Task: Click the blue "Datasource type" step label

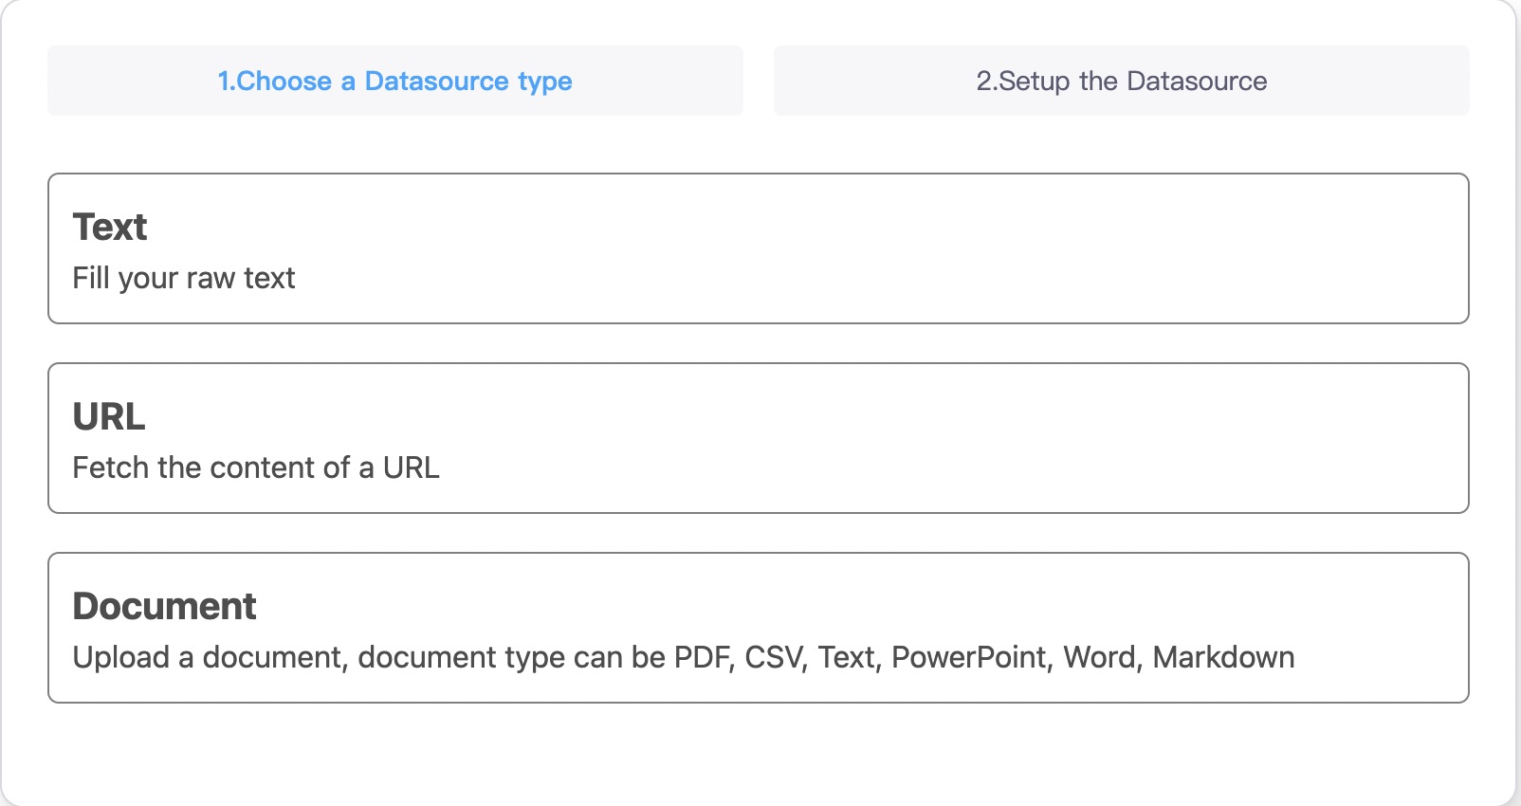Action: coord(468,82)
